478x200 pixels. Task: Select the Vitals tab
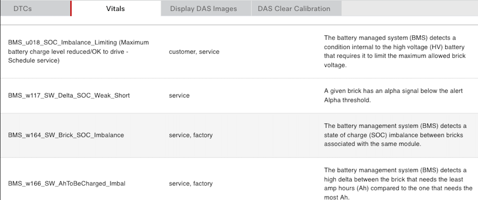[x=115, y=9]
